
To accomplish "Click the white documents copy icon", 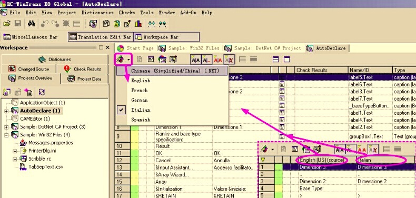I will pos(106,24).
